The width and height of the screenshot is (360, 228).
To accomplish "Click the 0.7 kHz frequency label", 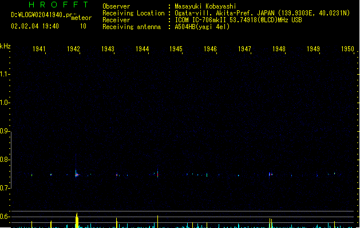I will [x=4, y=188].
